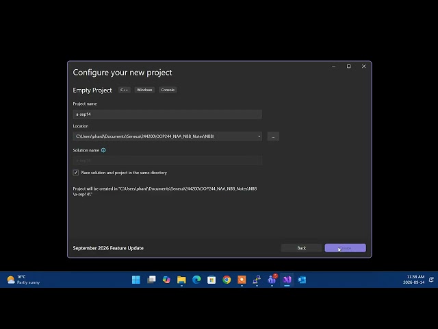438x329 pixels.
Task: Open Microsoft Store from the taskbar
Action: click(x=211, y=280)
